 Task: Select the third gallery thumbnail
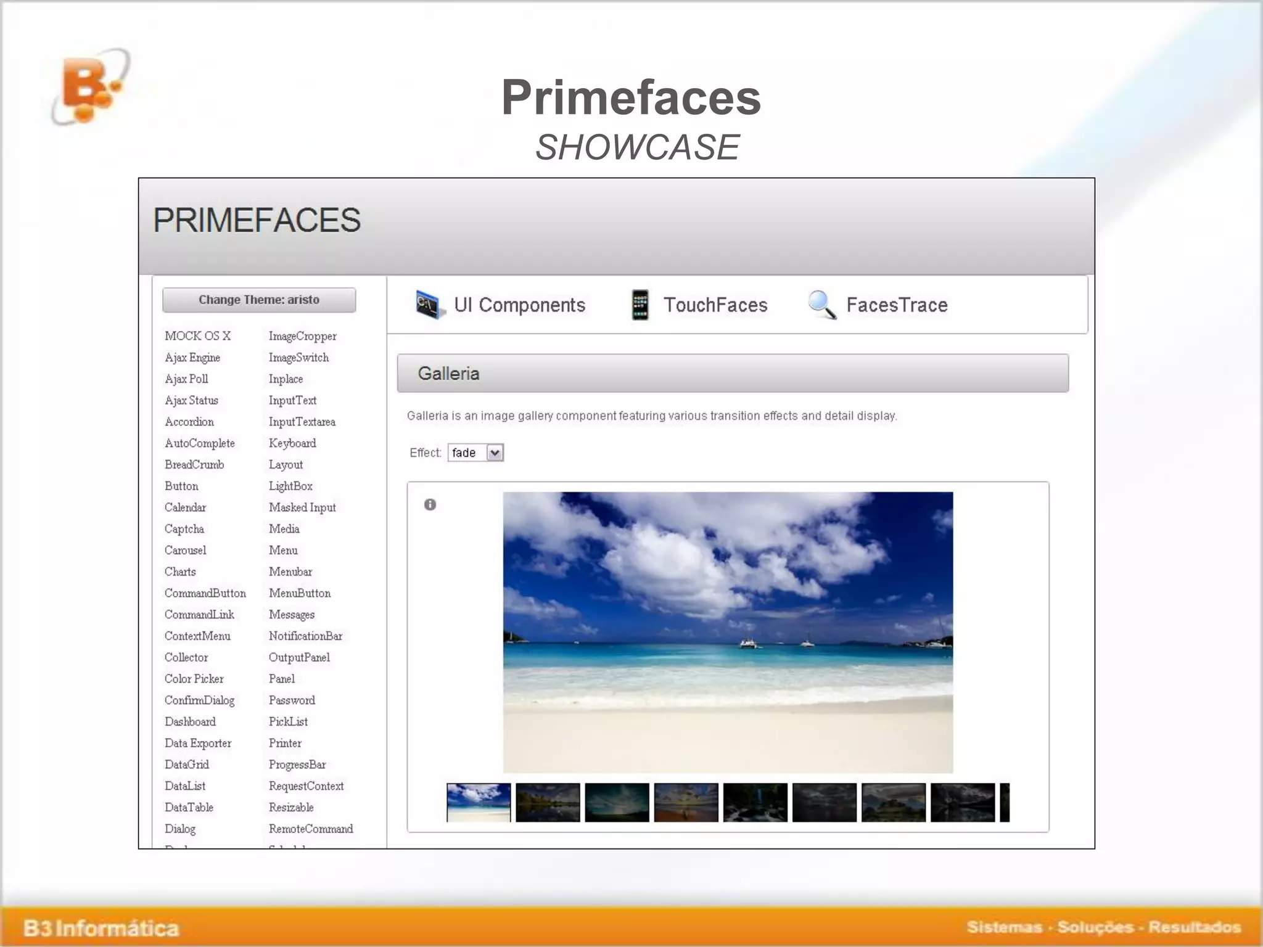pos(617,803)
